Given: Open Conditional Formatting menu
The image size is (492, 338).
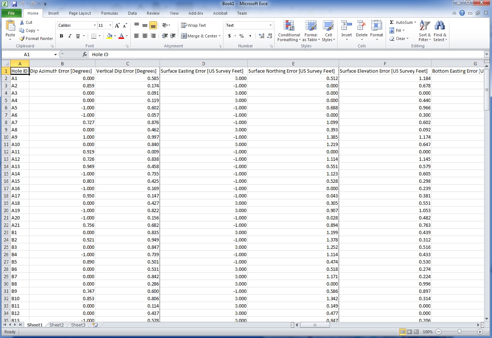Looking at the screenshot, I should pyautogui.click(x=289, y=31).
